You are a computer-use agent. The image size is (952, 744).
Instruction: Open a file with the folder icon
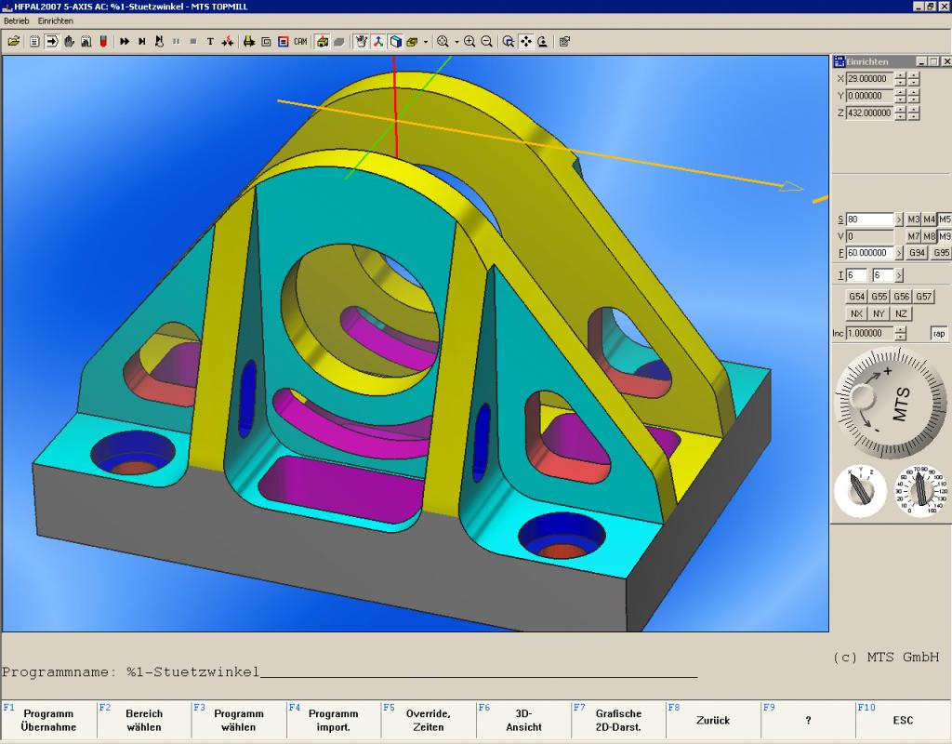point(13,41)
